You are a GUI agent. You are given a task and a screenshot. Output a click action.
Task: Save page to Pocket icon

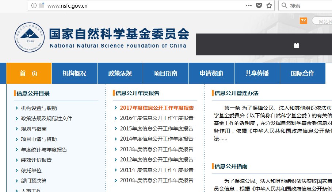[259, 5]
